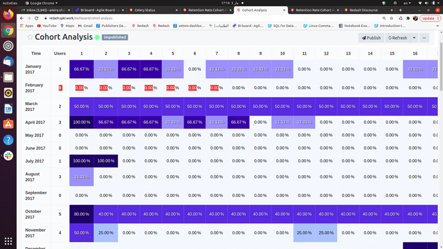Launch Firefox from the dock
Screen dimensions: 443x249
(8, 14)
